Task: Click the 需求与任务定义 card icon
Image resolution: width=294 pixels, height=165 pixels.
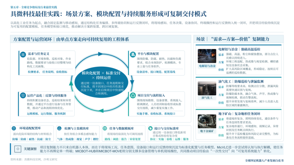Action: click(x=23, y=55)
